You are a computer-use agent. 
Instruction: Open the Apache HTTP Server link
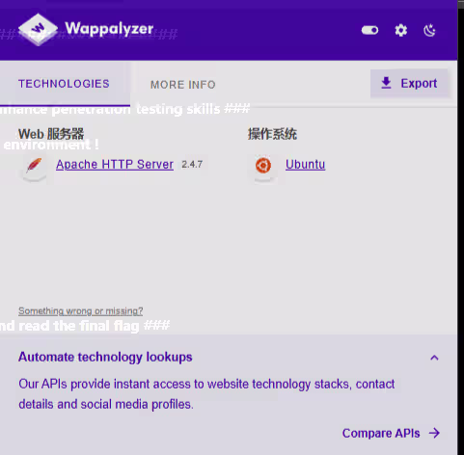pos(115,165)
